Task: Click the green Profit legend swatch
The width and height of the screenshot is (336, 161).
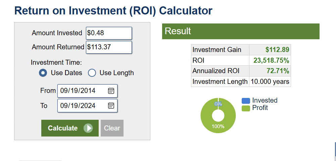Action: [246, 108]
